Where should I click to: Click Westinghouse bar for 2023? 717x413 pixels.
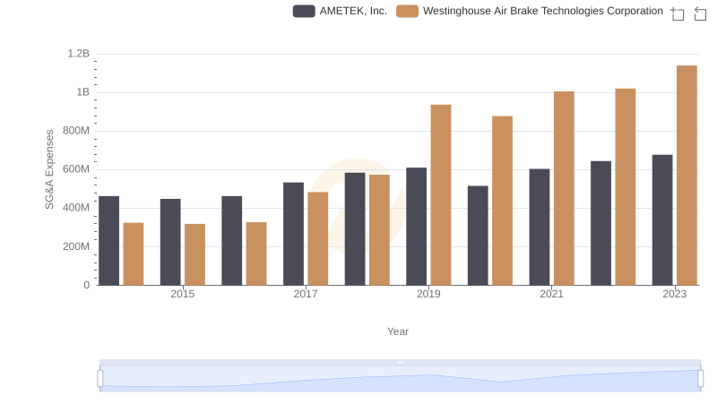tap(687, 176)
